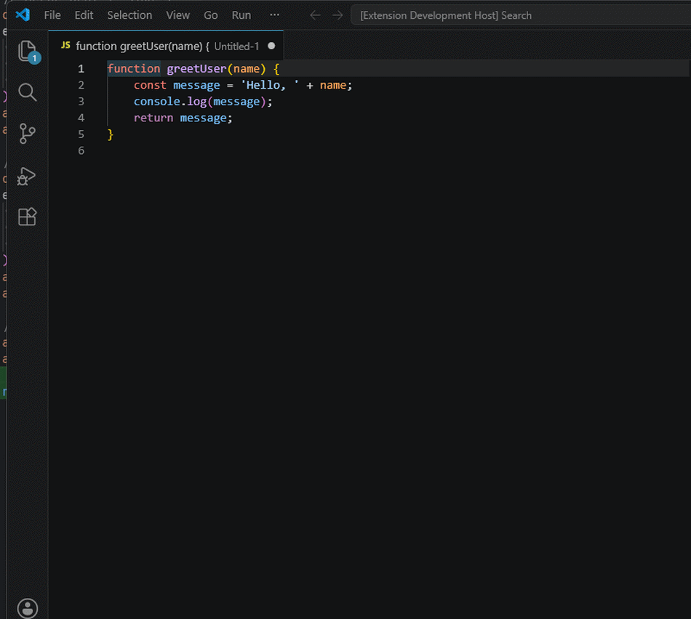Viewport: 691px width, 619px height.
Task: Open the Extensions view
Action: pos(28,217)
